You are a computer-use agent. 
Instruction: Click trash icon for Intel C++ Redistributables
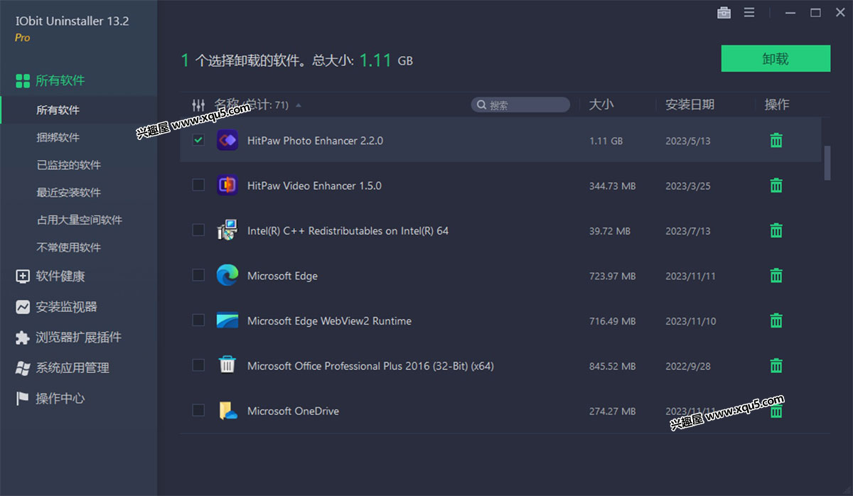(776, 230)
